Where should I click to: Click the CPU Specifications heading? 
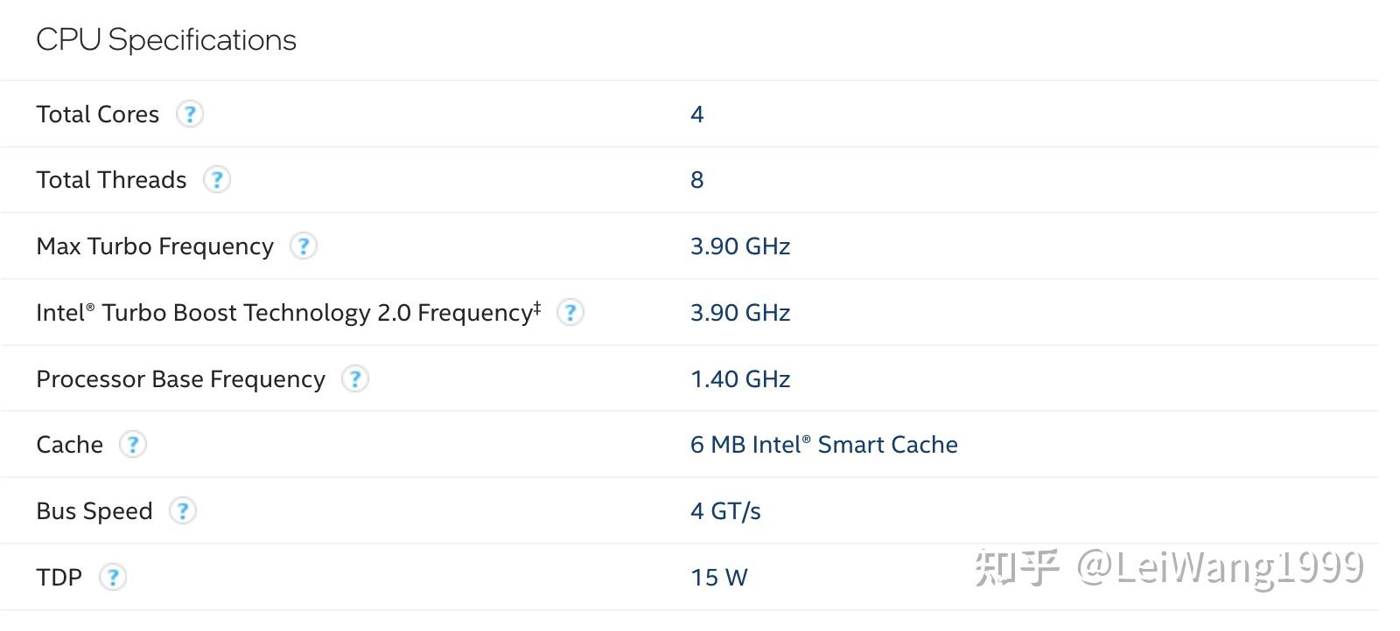pyautogui.click(x=166, y=40)
